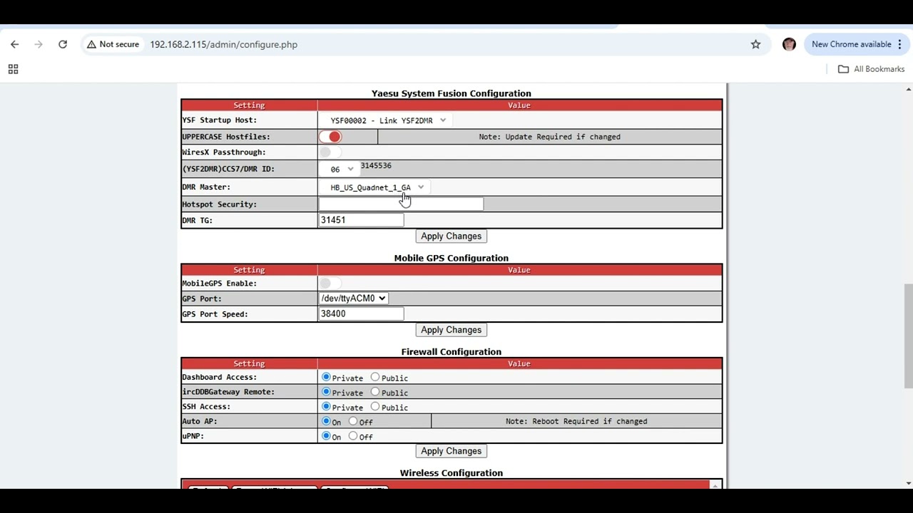
Task: Set Dashboard Access to Private
Action: point(326,377)
